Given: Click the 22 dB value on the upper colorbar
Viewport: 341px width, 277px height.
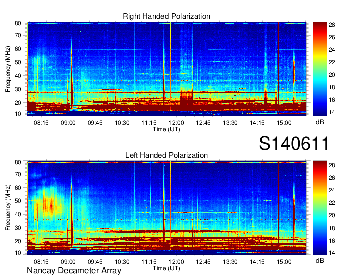Looking at the screenshot, I should 332,62.
